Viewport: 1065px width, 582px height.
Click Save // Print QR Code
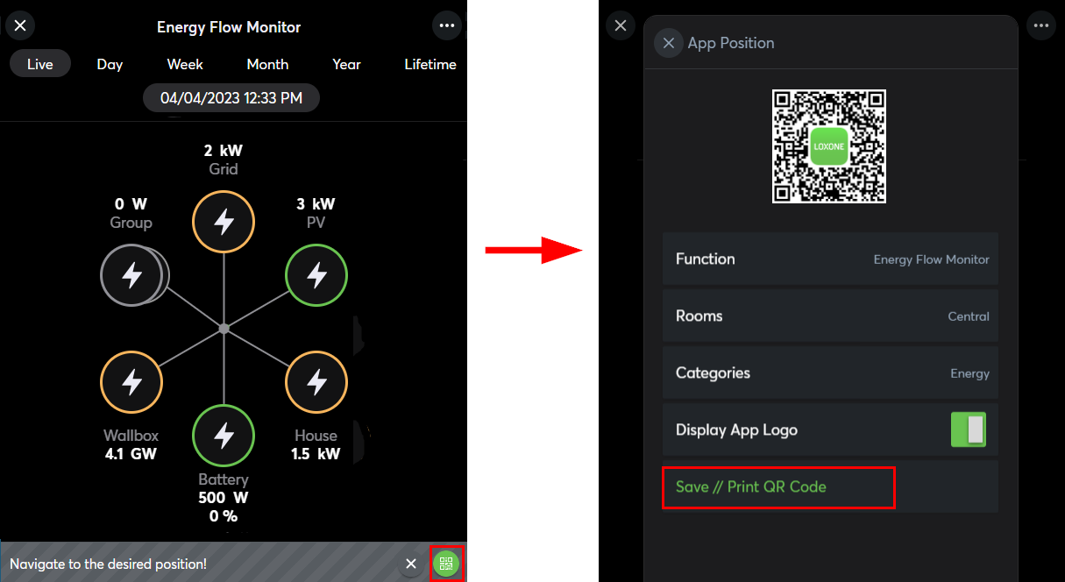click(x=751, y=487)
